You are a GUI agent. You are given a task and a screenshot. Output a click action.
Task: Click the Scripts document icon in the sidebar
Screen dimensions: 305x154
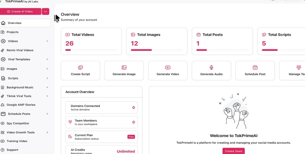click(x=3, y=78)
